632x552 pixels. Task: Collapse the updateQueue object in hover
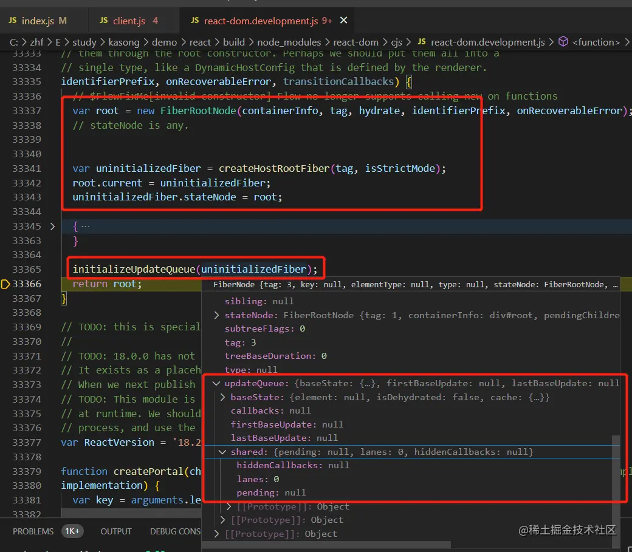tap(216, 383)
